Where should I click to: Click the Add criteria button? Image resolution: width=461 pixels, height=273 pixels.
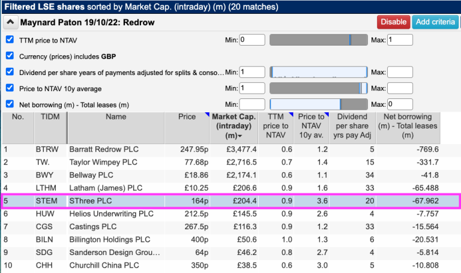click(x=435, y=22)
